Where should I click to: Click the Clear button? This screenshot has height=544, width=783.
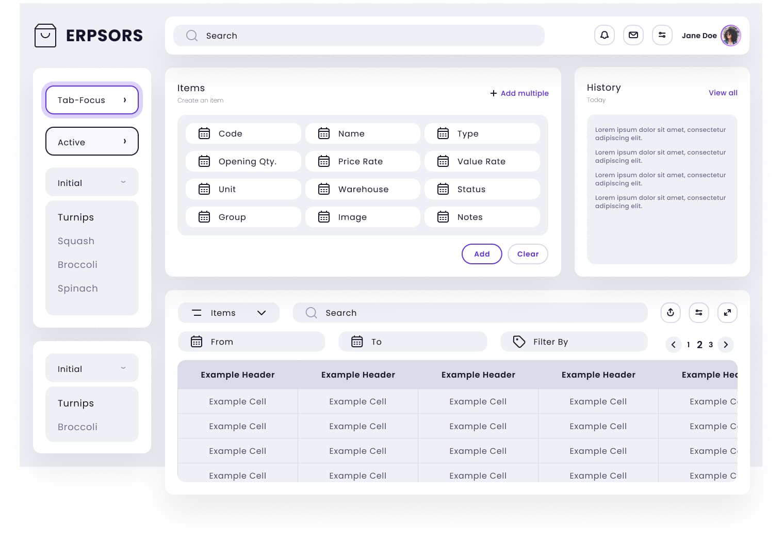click(x=528, y=254)
